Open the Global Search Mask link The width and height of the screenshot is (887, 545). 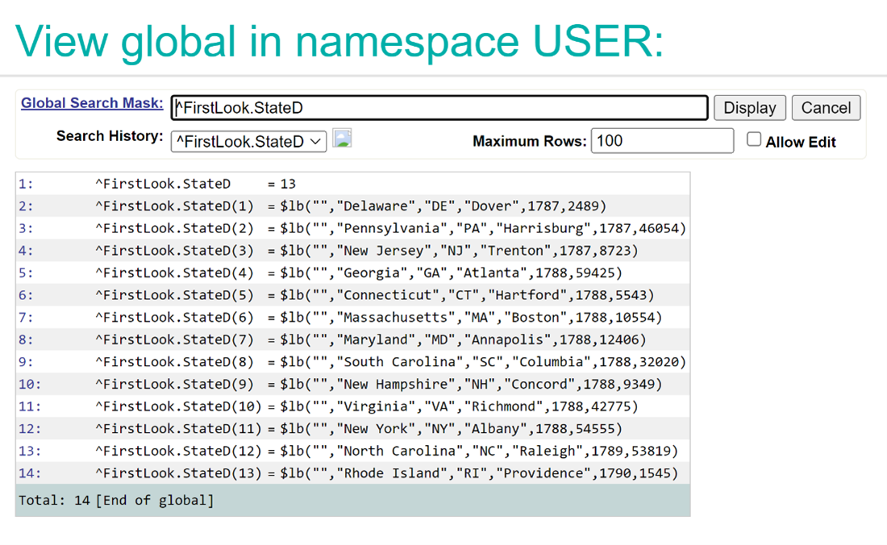coord(92,103)
